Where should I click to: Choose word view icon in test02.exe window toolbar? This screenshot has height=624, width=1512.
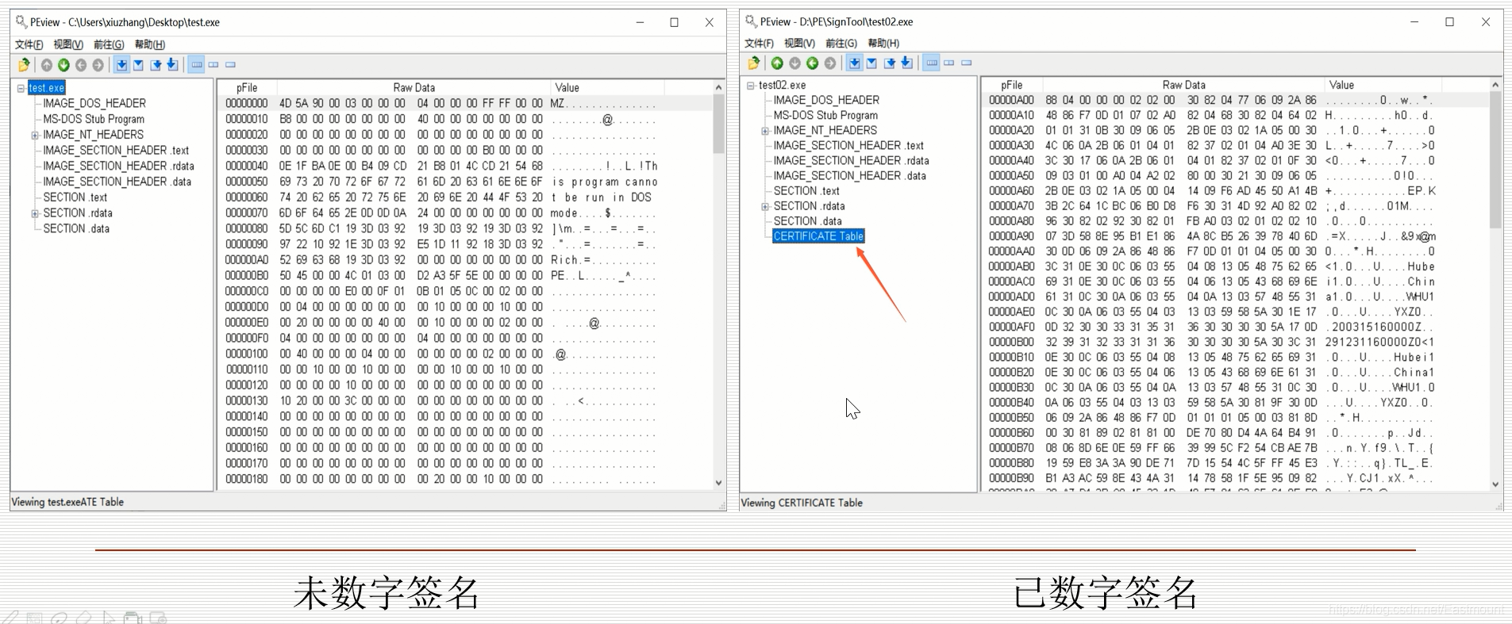[x=949, y=63]
